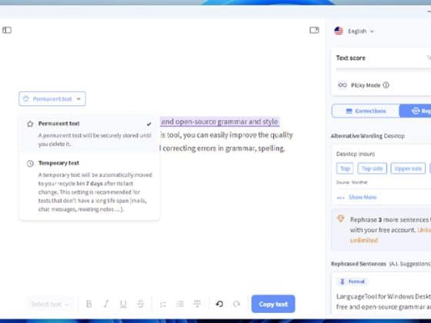
Task: Click the US flag language icon
Action: coord(339,31)
